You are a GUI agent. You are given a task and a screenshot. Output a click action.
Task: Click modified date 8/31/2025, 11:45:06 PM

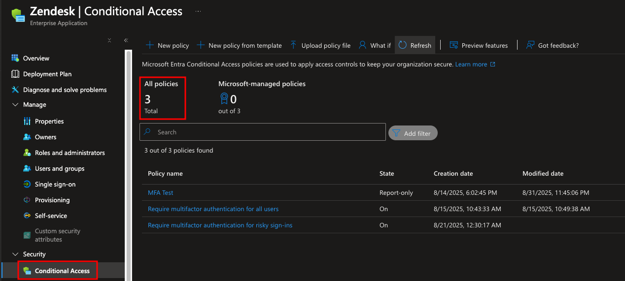(x=556, y=193)
